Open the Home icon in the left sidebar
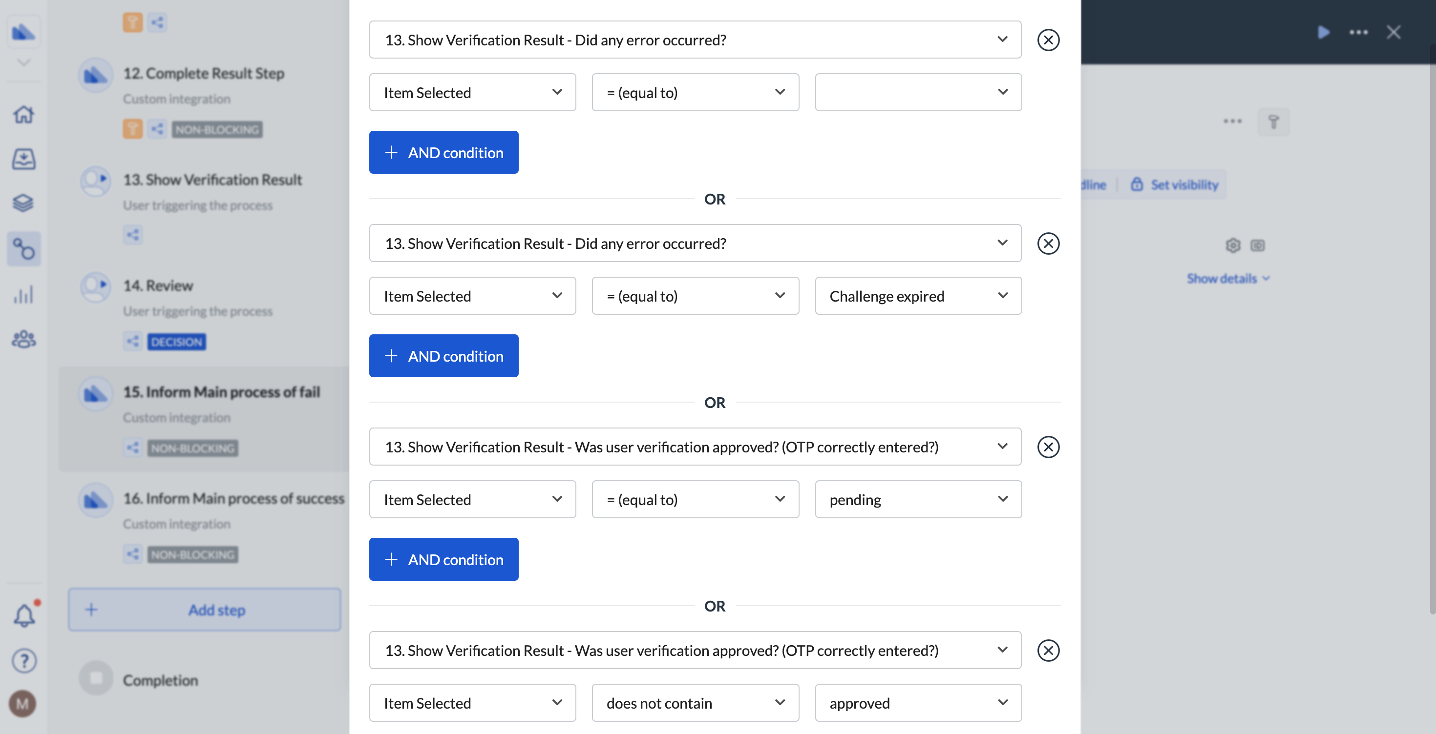This screenshot has height=734, width=1436. click(x=23, y=114)
